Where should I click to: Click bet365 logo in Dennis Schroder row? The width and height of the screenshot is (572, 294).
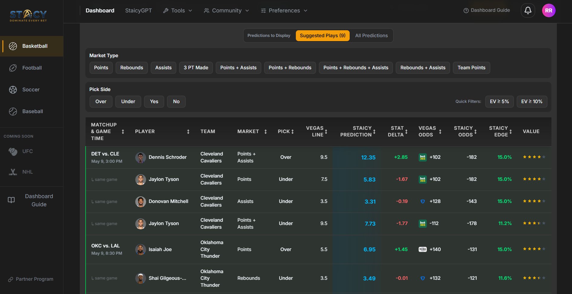(423, 157)
